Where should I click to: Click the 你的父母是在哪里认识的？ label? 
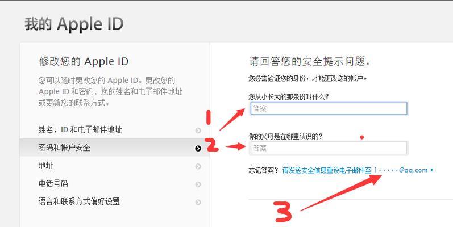click(x=285, y=136)
